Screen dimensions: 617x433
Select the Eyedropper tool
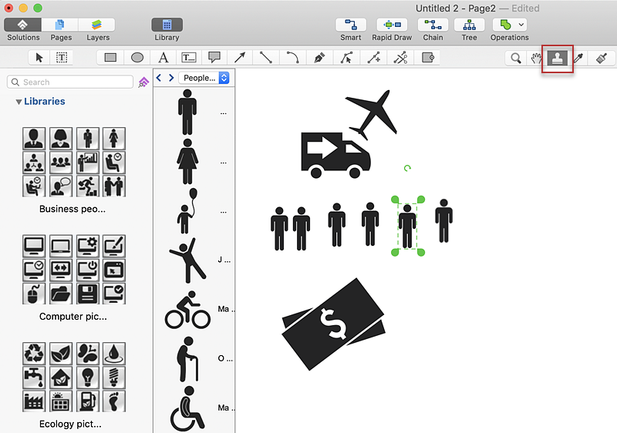click(578, 58)
